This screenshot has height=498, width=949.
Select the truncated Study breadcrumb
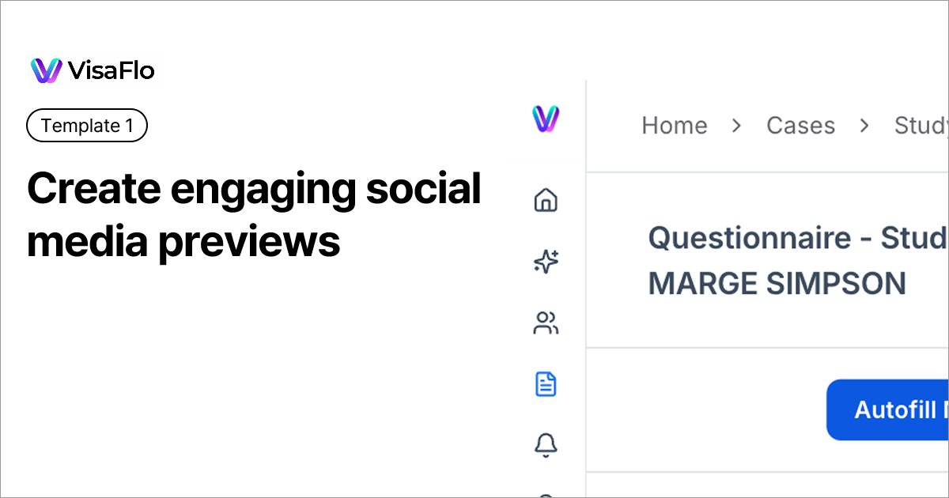(921, 125)
